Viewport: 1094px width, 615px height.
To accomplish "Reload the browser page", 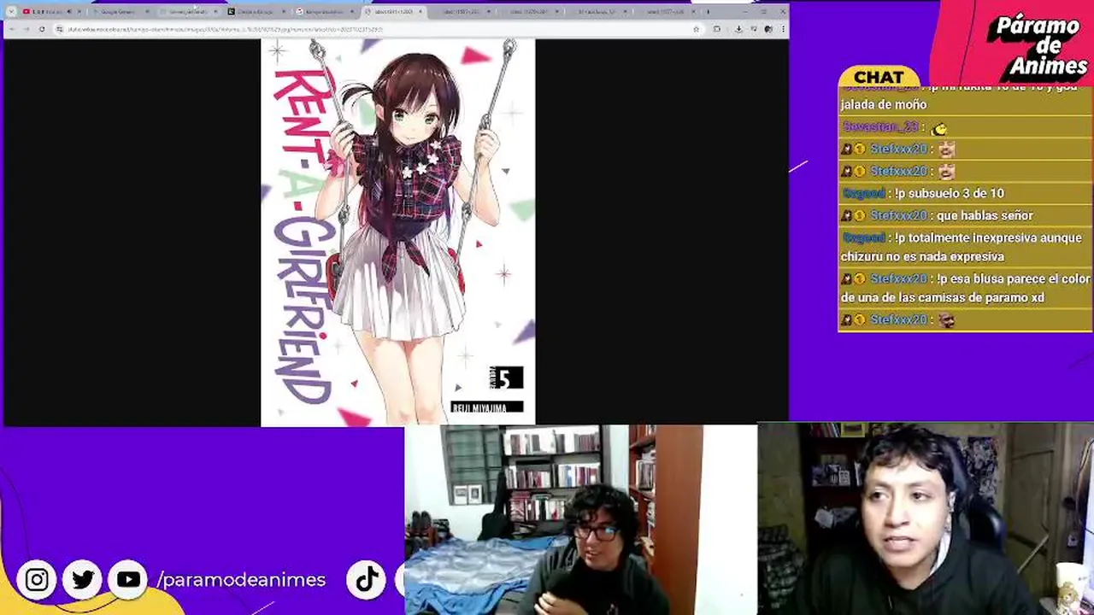I will [x=41, y=29].
